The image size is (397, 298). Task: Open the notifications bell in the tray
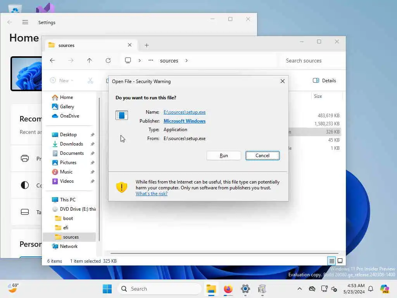click(371, 289)
